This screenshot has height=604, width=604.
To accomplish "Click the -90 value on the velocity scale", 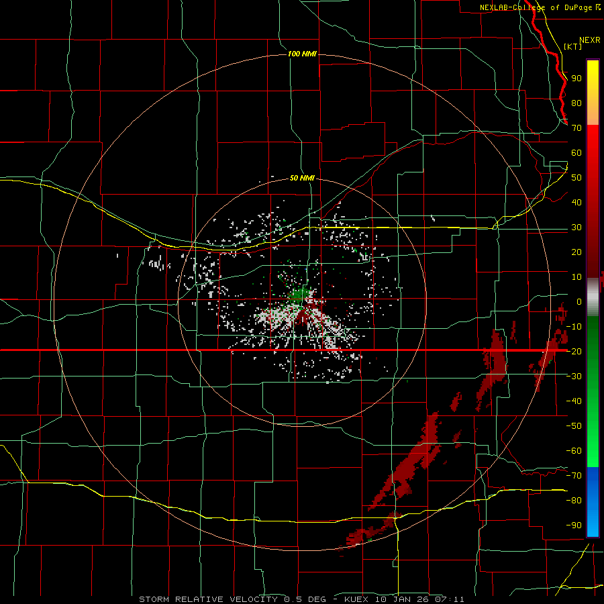I will (574, 525).
